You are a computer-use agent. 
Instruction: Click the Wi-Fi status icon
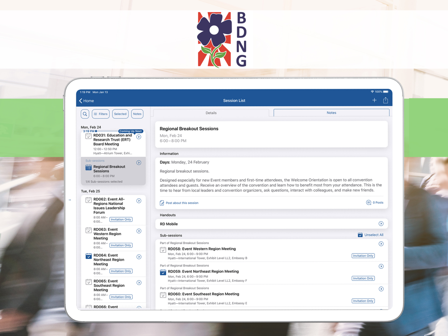(372, 92)
